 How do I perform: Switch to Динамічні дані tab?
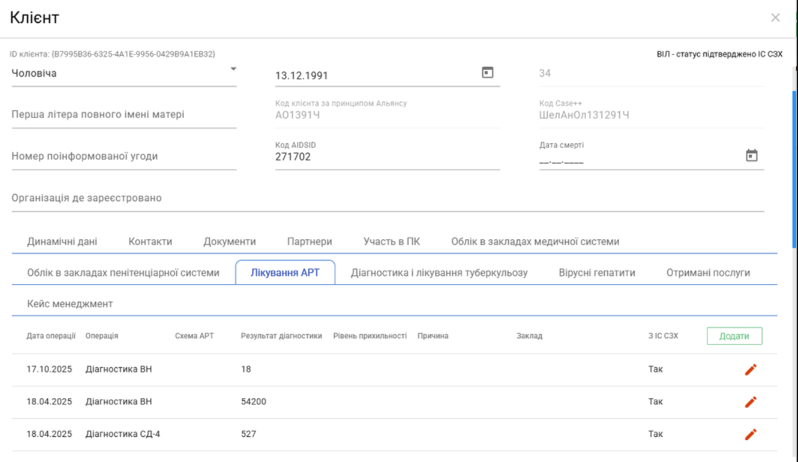click(x=62, y=241)
